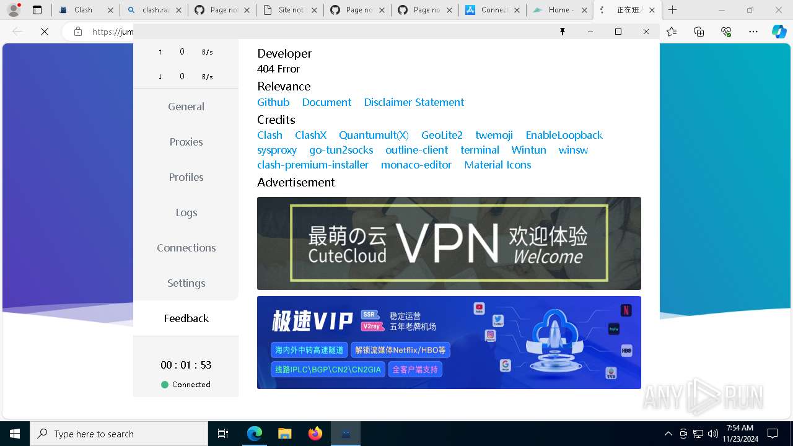Image resolution: width=793 pixels, height=446 pixels.
Task: Show the Logs section
Action: 186,212
